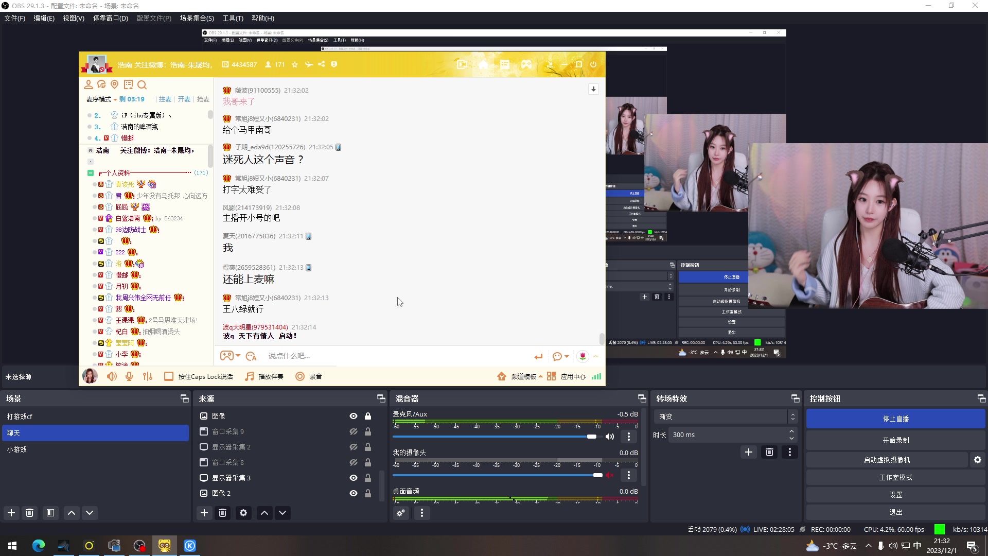Move source up arrow in Sources panel
Image resolution: width=988 pixels, height=556 pixels.
(264, 513)
